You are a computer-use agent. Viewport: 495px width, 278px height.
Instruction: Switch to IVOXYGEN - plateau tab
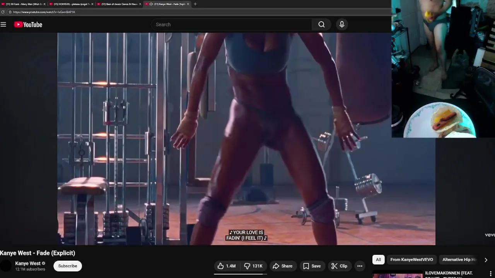(71, 4)
